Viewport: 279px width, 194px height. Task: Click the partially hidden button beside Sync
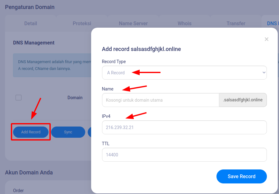(90, 132)
